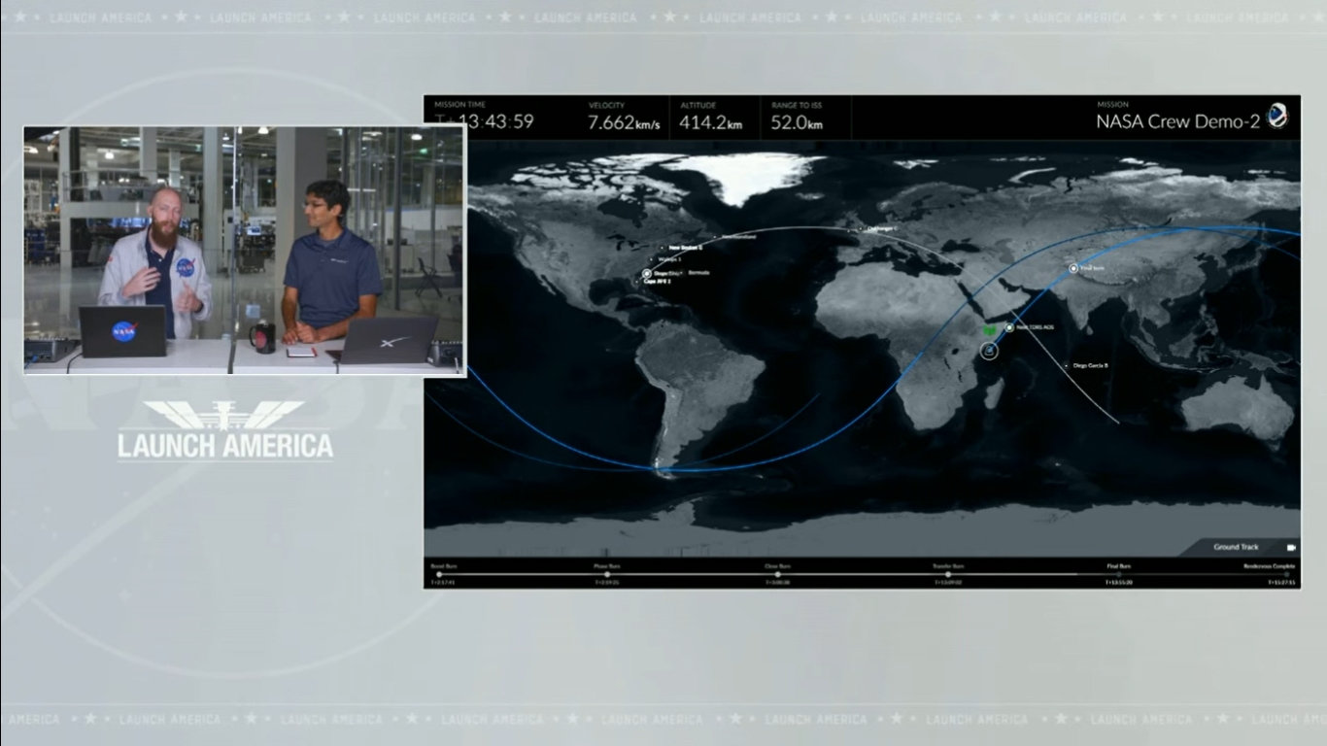Click the green ISS marker over East Africa
This screenshot has height=746, width=1327.
tap(988, 332)
